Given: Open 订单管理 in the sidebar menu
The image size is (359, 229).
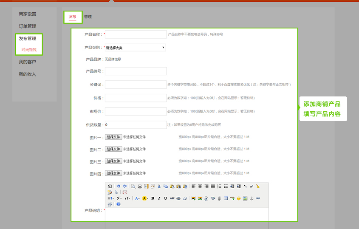Looking at the screenshot, I should (x=27, y=26).
